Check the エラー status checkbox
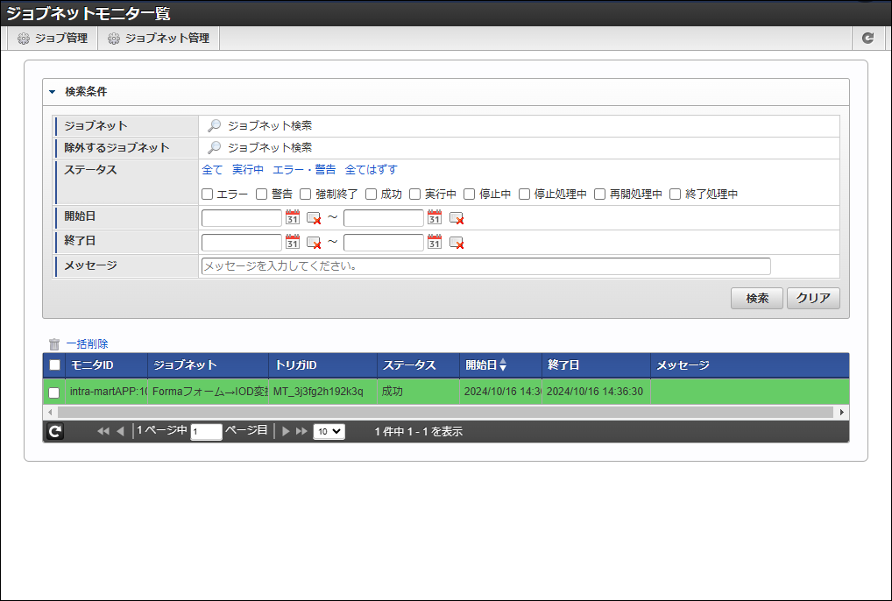 (x=207, y=194)
